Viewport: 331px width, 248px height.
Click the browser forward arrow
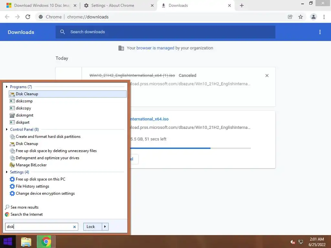point(17,17)
